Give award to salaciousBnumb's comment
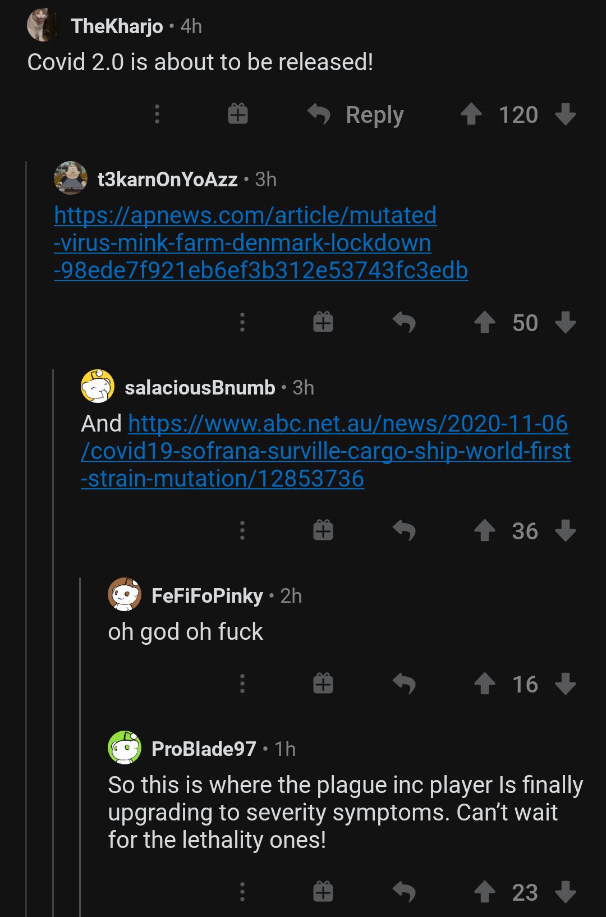606x917 pixels. coord(323,531)
